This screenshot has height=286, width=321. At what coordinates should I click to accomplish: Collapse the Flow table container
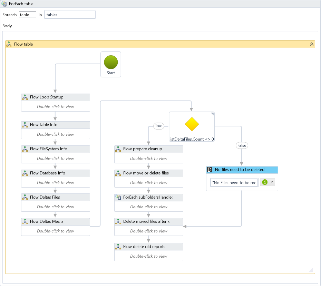[311, 44]
